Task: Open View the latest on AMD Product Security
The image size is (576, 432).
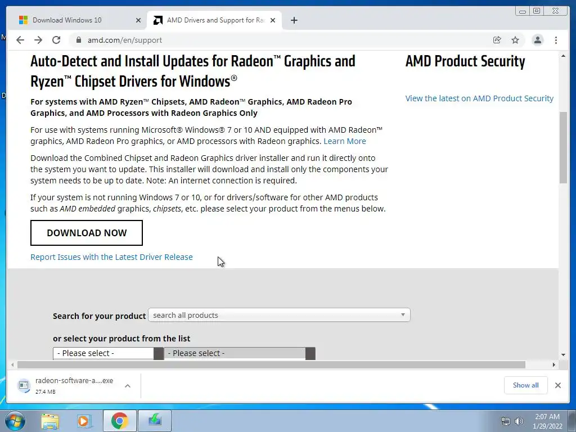Action: [x=479, y=98]
